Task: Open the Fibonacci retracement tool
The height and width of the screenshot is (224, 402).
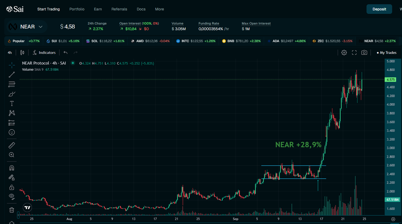Action: [12, 84]
